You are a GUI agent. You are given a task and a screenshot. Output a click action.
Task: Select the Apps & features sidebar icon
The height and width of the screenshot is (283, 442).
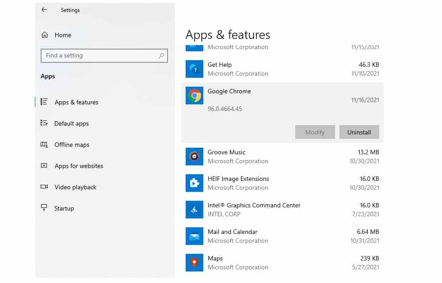tap(44, 102)
